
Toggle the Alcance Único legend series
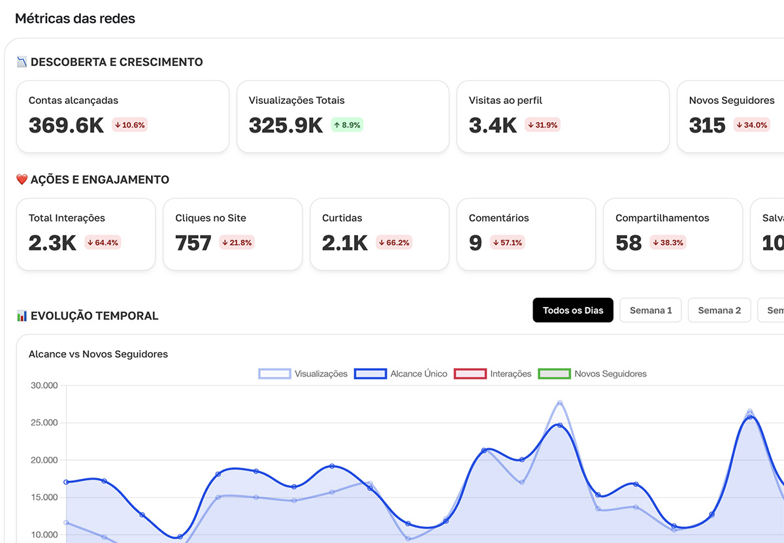400,374
